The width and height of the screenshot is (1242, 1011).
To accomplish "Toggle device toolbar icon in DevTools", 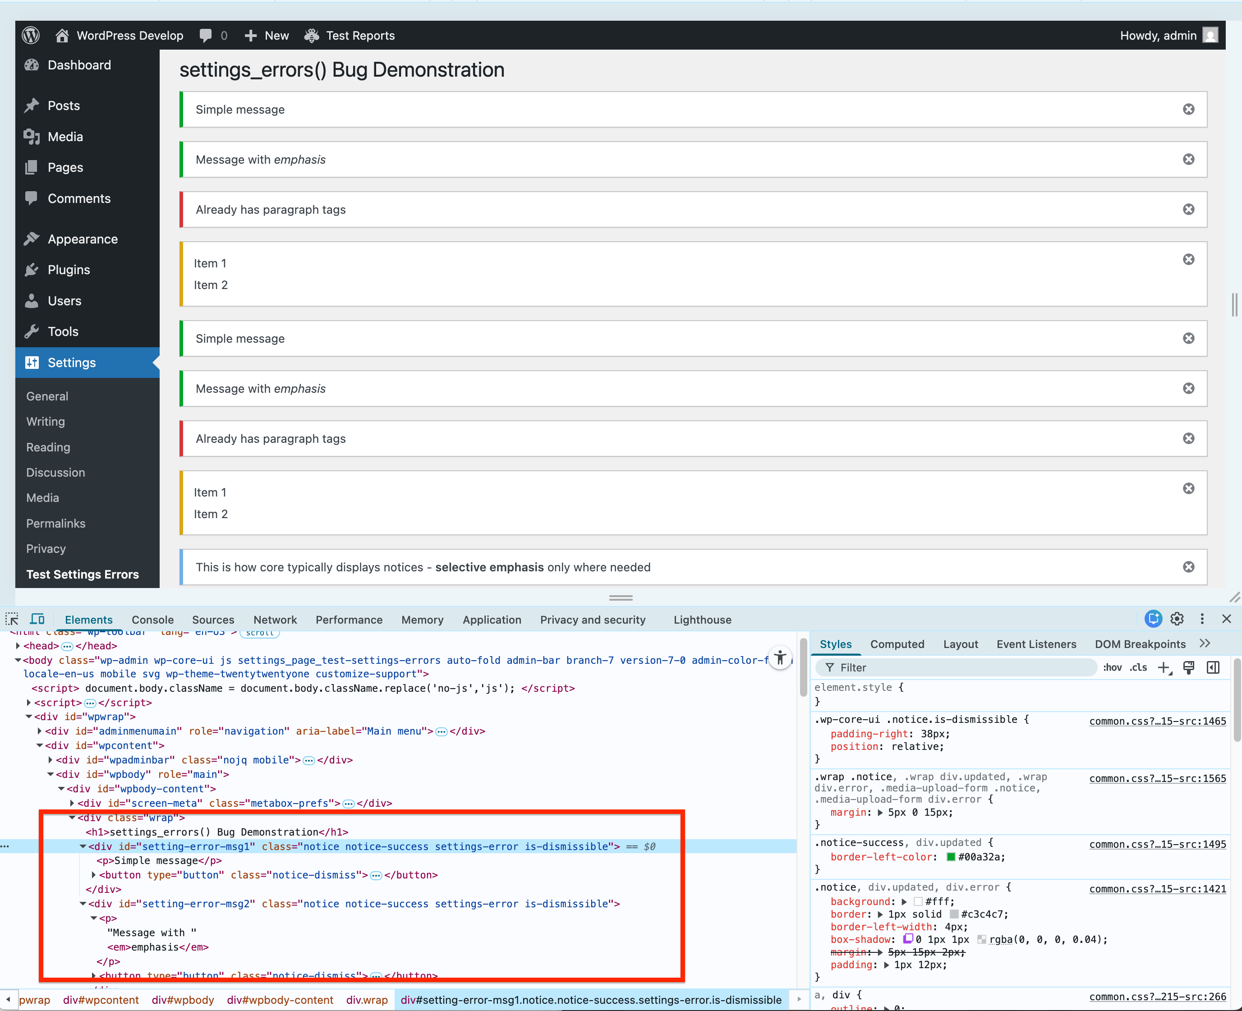I will (x=38, y=619).
